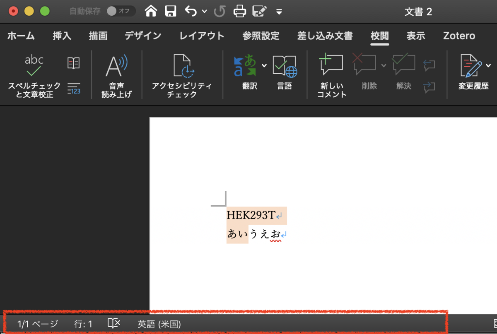Click the HEK293T text line
The width and height of the screenshot is (497, 334).
(251, 215)
